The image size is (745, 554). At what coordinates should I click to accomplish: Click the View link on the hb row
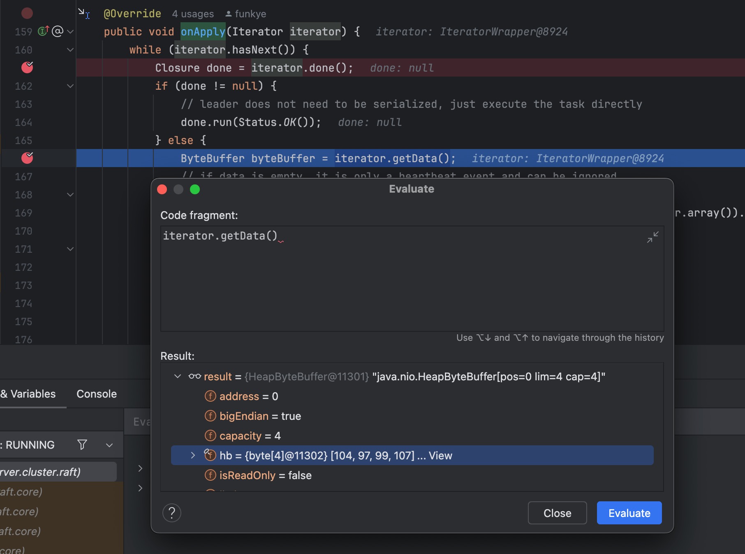tap(440, 456)
